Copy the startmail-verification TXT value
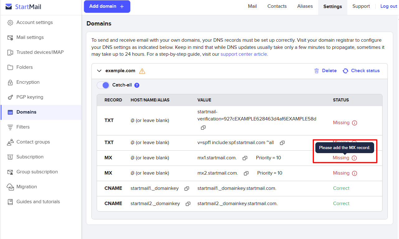 point(203,128)
